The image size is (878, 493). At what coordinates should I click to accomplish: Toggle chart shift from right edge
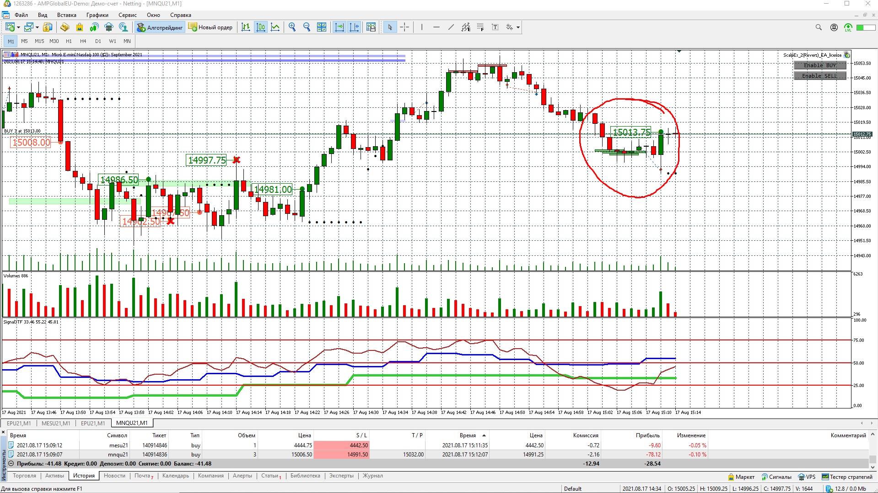coord(354,27)
